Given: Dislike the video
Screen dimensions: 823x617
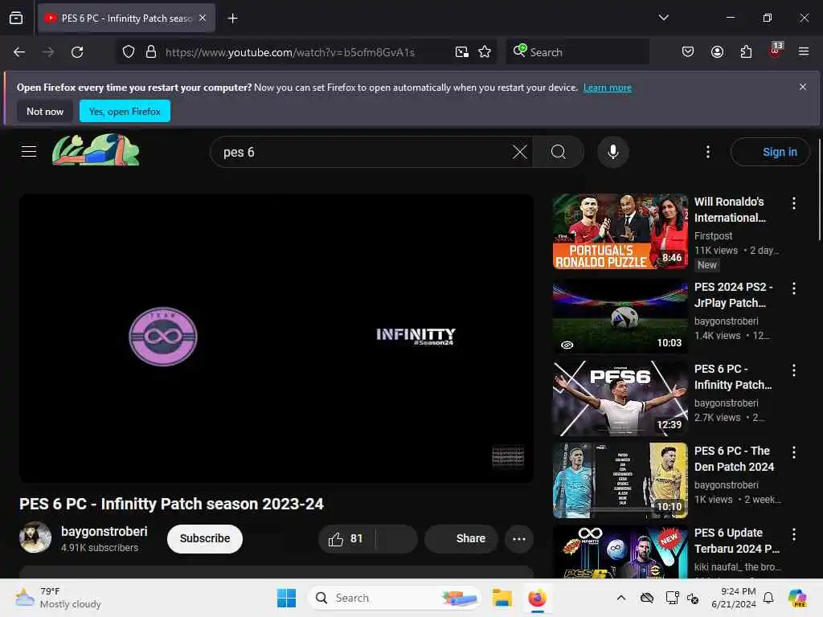Looking at the screenshot, I should tap(396, 539).
